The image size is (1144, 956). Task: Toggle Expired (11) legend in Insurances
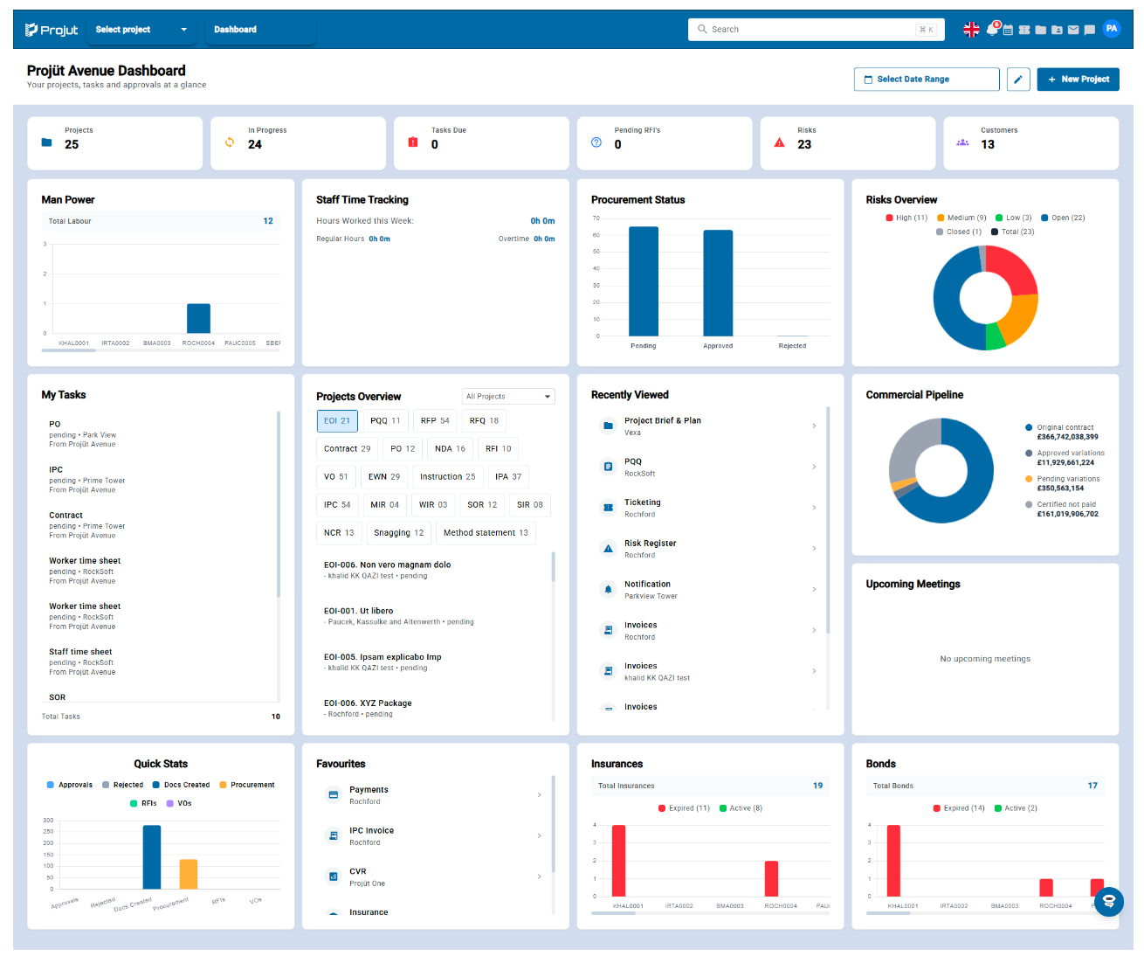[x=684, y=808]
